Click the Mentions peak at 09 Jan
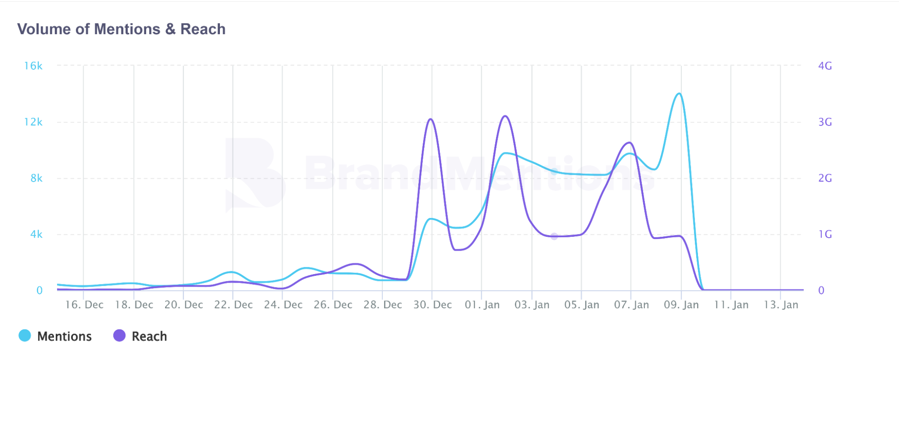Screen dimensions: 899x421 click(679, 93)
